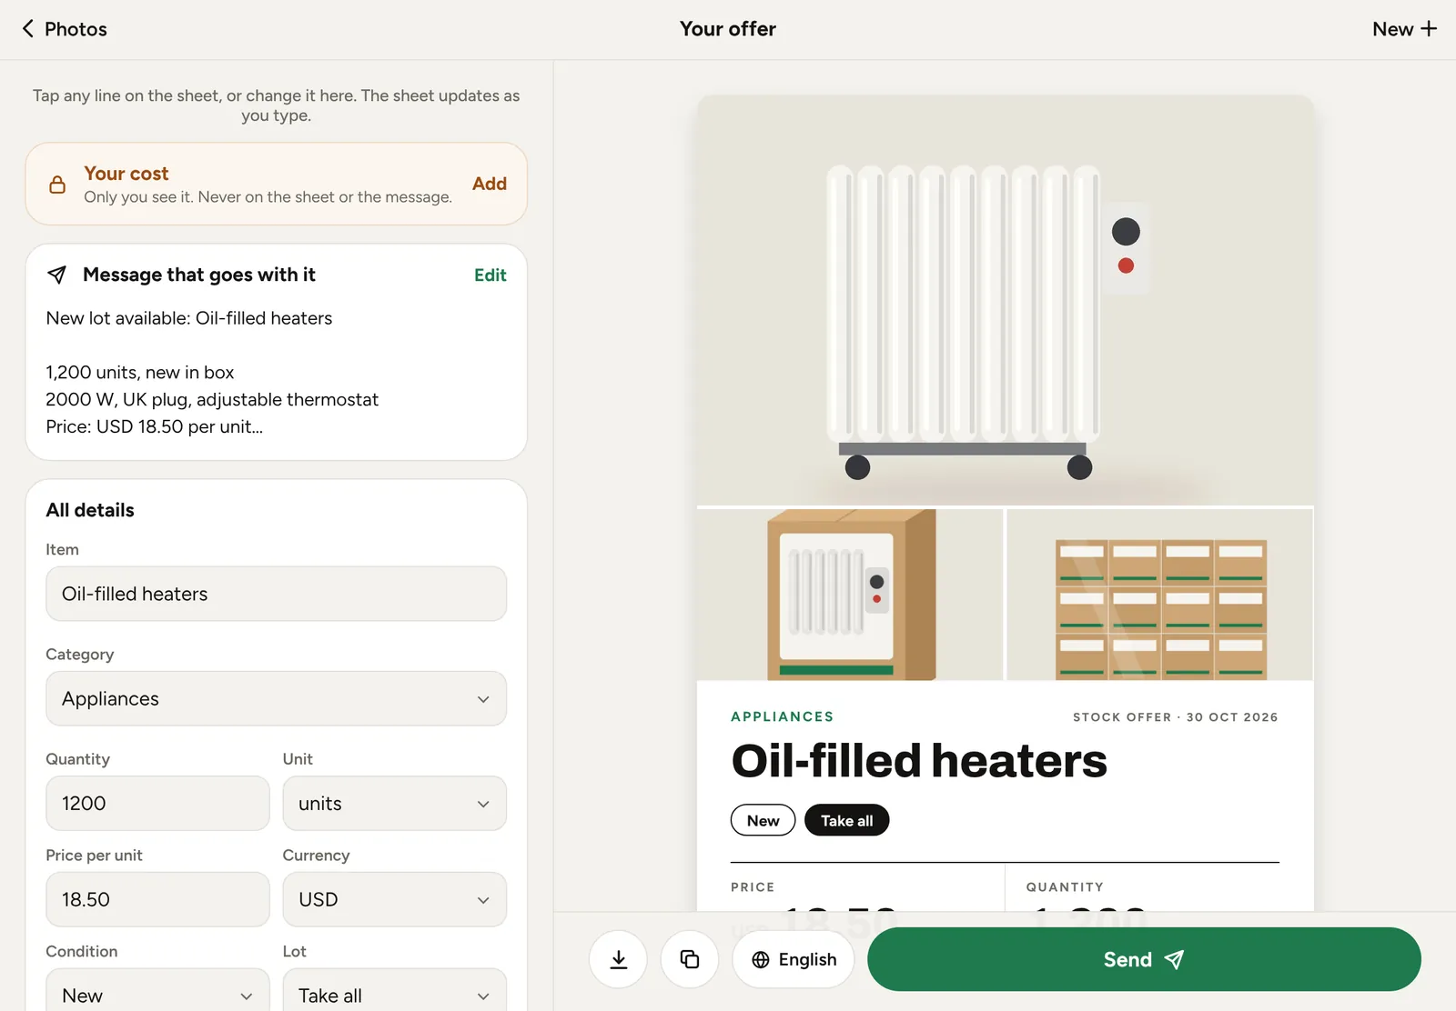This screenshot has width=1456, height=1011.
Task: Click the message line 'New lot available: Oil-filled heaters'
Action: 189,318
